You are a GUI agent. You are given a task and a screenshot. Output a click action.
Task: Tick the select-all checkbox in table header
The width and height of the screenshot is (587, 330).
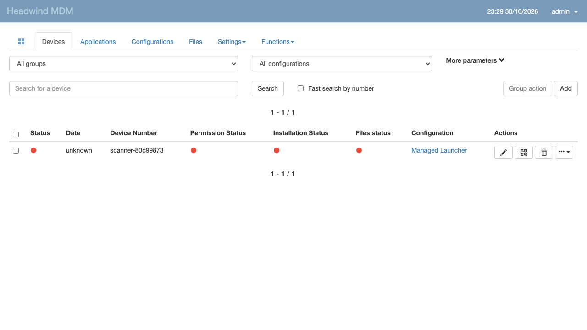16,134
